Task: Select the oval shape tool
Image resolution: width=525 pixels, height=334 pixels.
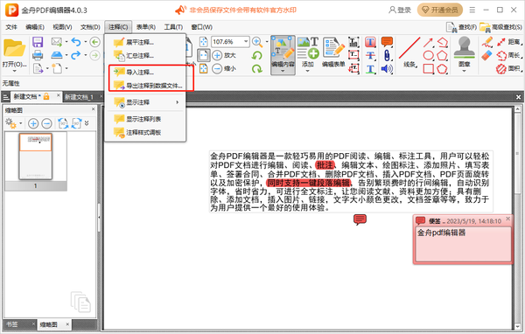Action: 428,56
